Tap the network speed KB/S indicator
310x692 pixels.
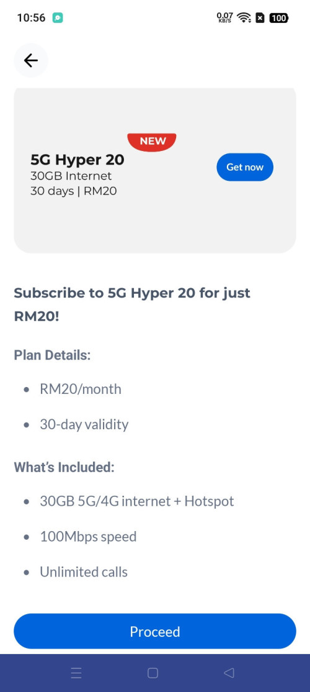click(x=224, y=18)
